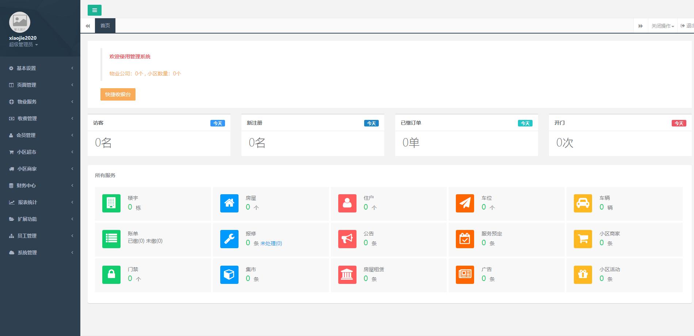Click the 0名 value in 访客 card
Screen dimensions: 694x336
(103, 142)
